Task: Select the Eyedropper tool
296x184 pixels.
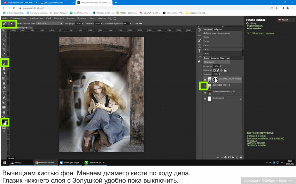Action: [4, 55]
